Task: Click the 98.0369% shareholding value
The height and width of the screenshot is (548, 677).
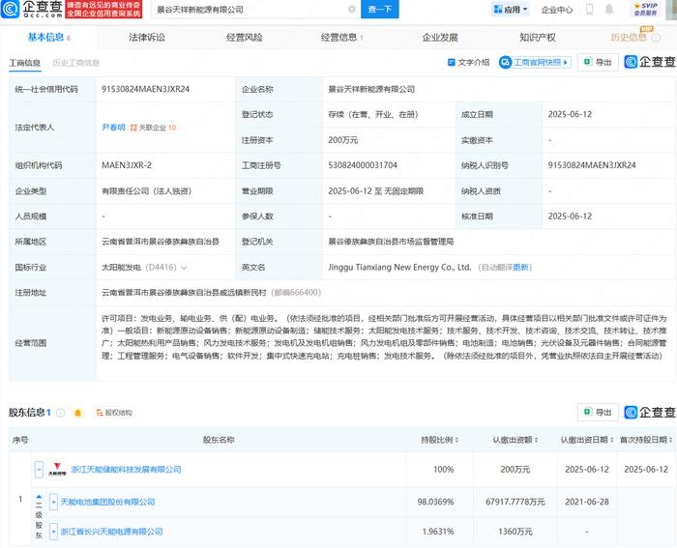Action: point(435,502)
